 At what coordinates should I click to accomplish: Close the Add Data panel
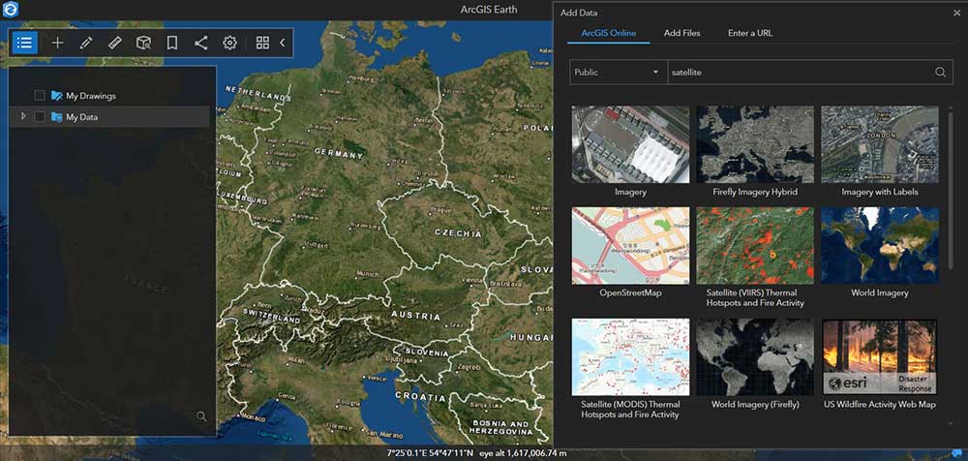pos(957,13)
